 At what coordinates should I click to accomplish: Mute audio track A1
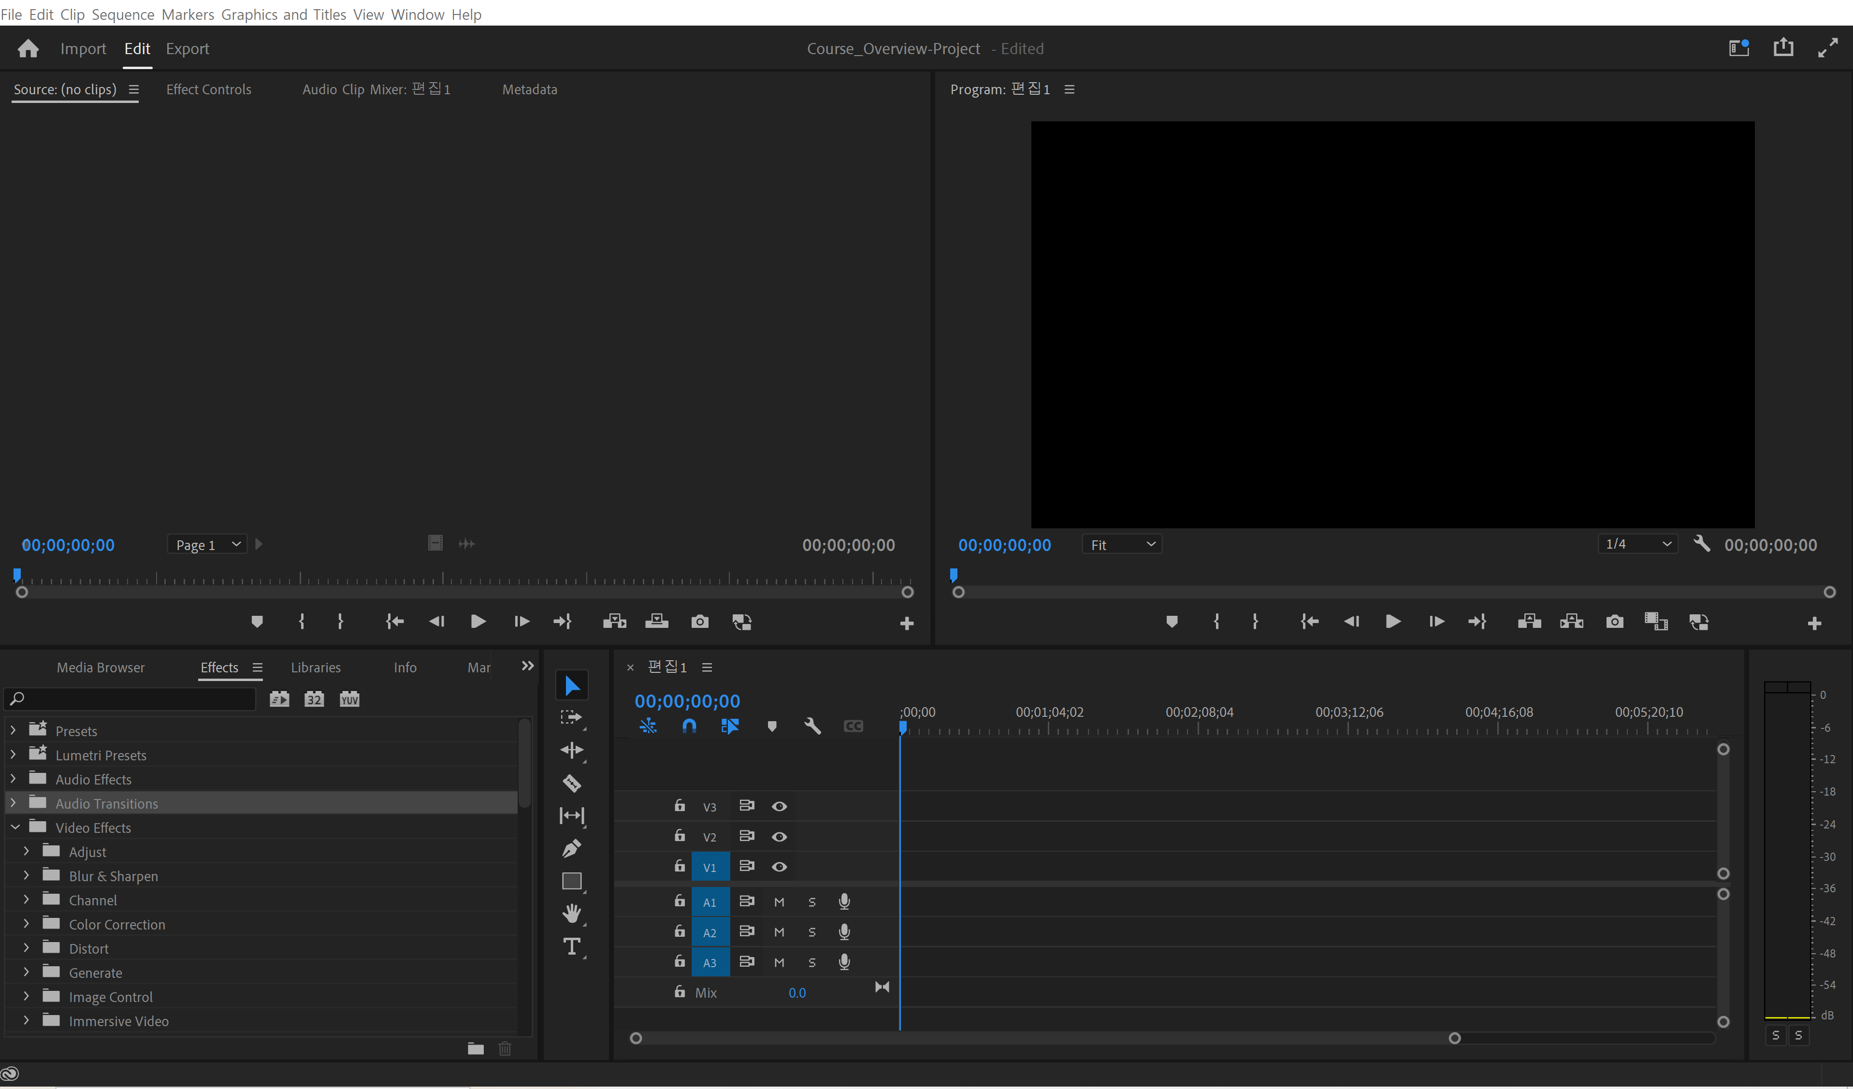pos(780,902)
